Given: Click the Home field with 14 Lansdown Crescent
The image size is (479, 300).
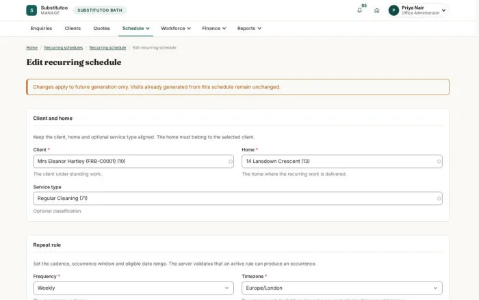Looking at the screenshot, I should (x=342, y=162).
